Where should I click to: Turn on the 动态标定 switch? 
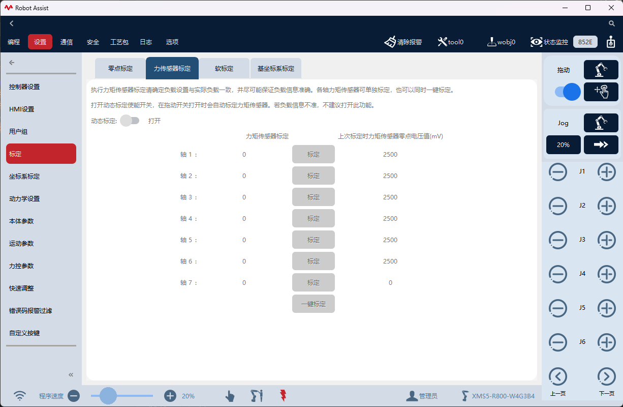click(130, 121)
